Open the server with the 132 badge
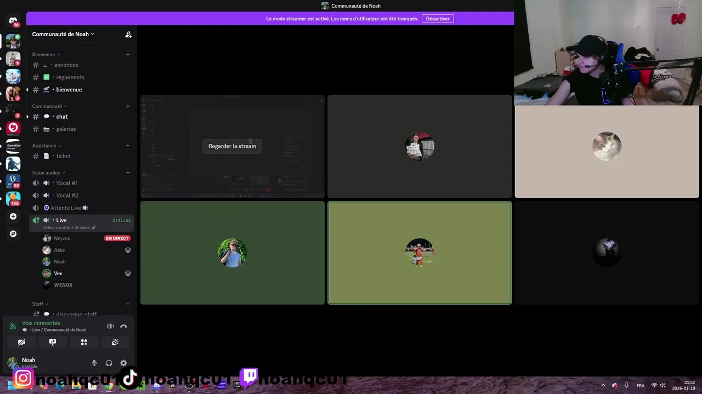The width and height of the screenshot is (702, 394). [13, 198]
